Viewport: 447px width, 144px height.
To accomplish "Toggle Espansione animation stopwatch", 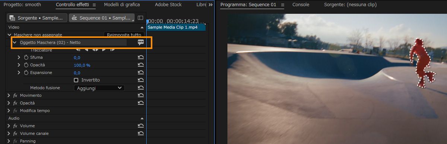I will click(x=26, y=73).
